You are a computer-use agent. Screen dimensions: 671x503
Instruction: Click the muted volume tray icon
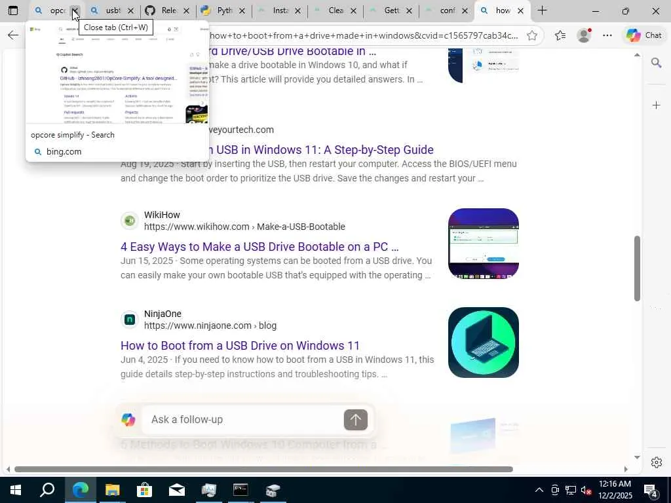tap(586, 490)
